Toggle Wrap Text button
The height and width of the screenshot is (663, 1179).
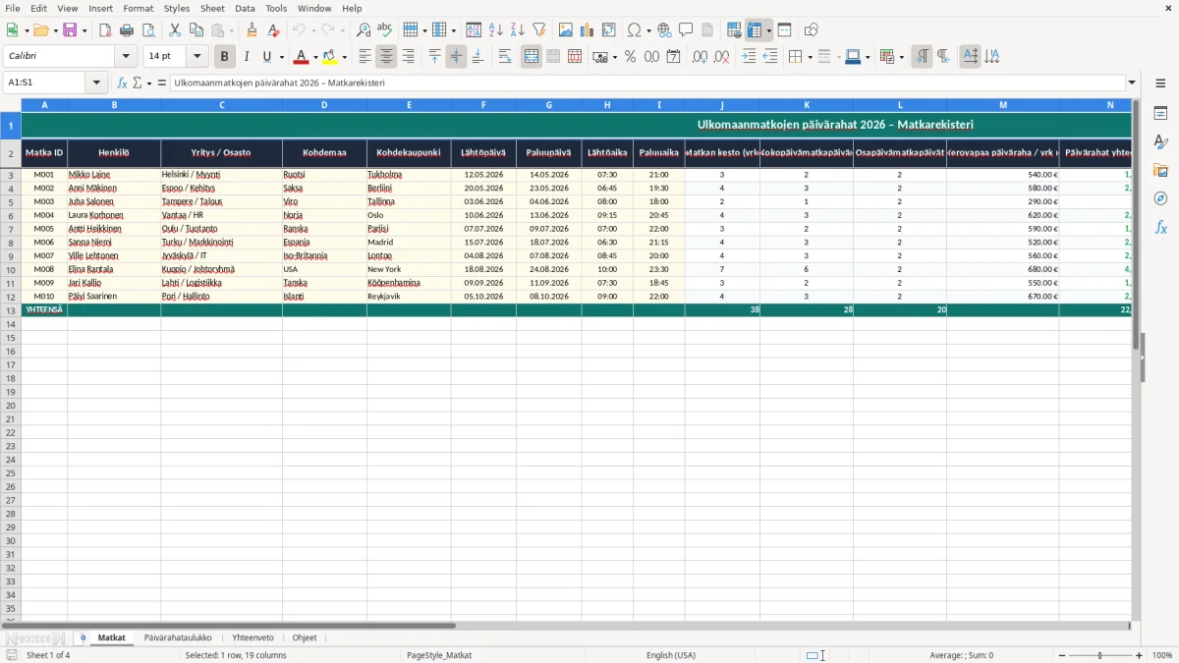pos(505,57)
